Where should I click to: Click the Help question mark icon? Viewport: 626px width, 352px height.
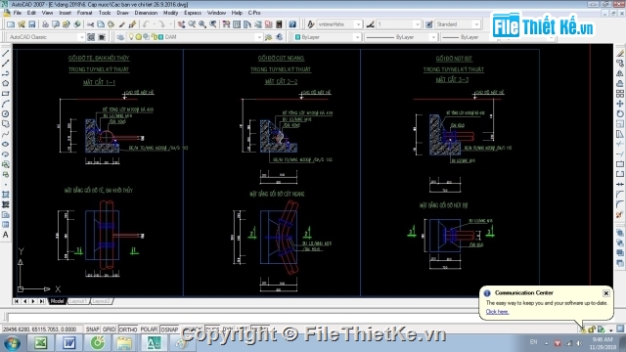click(x=292, y=24)
